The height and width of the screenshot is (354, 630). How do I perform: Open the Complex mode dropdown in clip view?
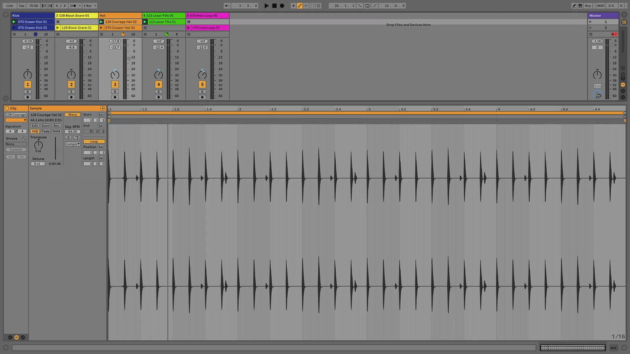(x=72, y=144)
